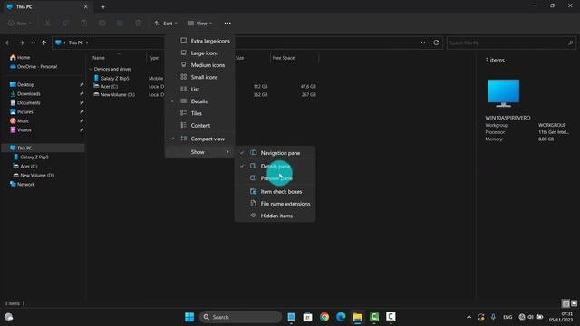Expand the Show submenu
Screen dimensions: 580x326
click(200, 152)
